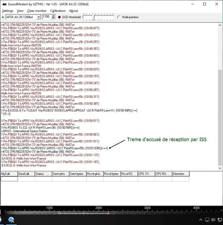
Task: Click the EA1EOL-6 To TS2UUT frame line
Action: (x=69, y=111)
